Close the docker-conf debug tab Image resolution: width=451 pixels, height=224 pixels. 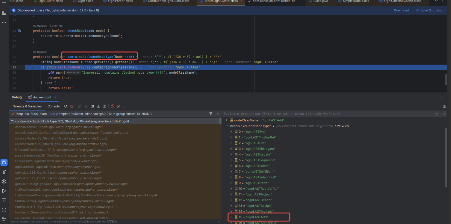55,97
